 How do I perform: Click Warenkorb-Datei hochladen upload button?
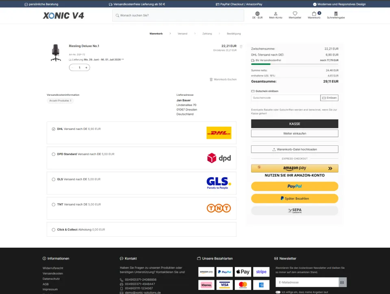pos(295,149)
